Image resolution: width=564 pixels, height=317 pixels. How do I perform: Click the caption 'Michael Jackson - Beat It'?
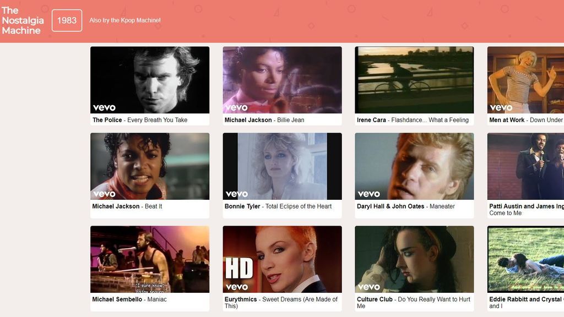tap(127, 206)
